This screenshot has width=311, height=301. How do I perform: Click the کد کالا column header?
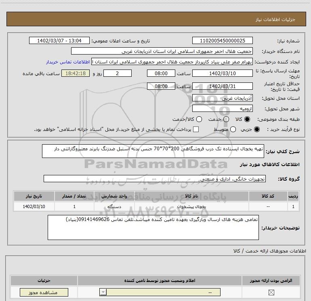coord(268,196)
